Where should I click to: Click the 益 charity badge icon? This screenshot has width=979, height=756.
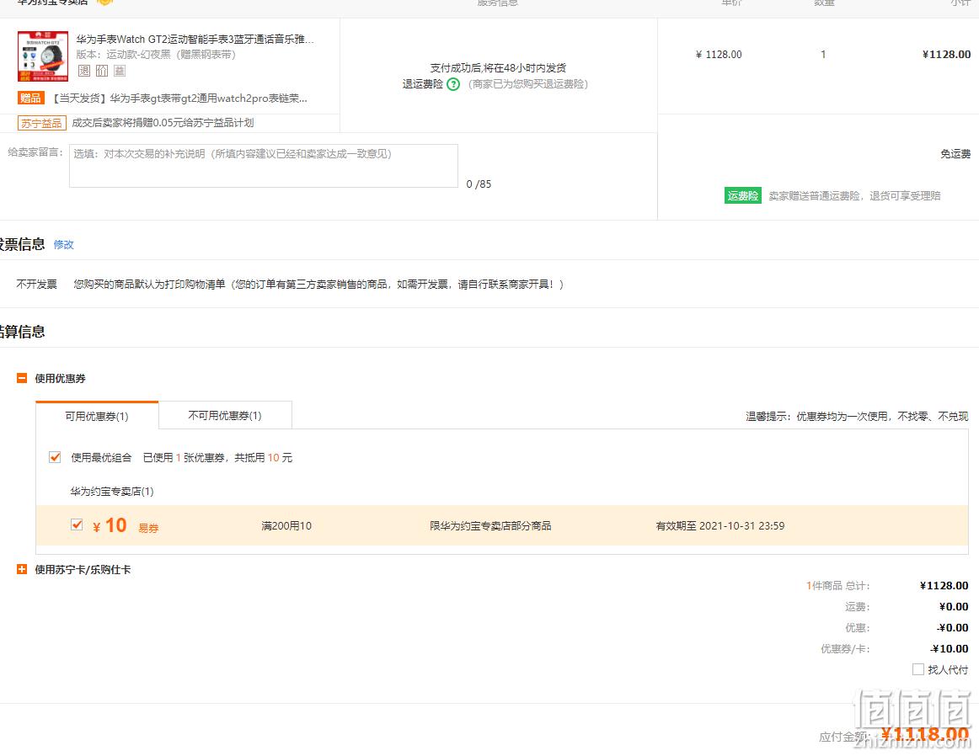pos(120,71)
